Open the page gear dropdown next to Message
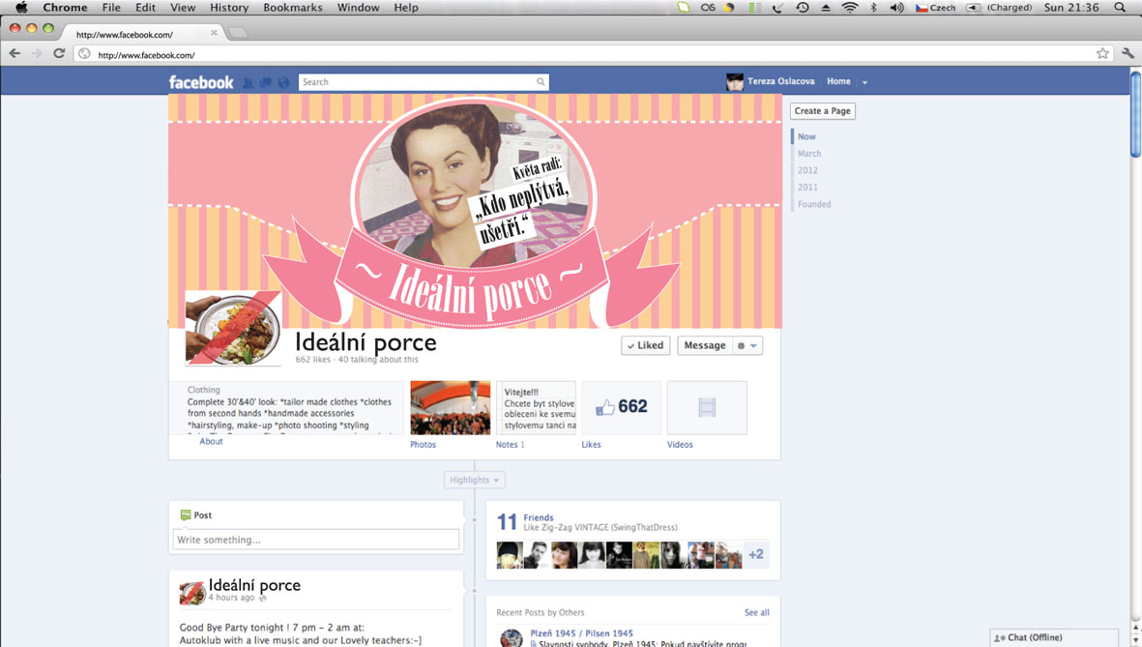1142x647 pixels. point(747,345)
